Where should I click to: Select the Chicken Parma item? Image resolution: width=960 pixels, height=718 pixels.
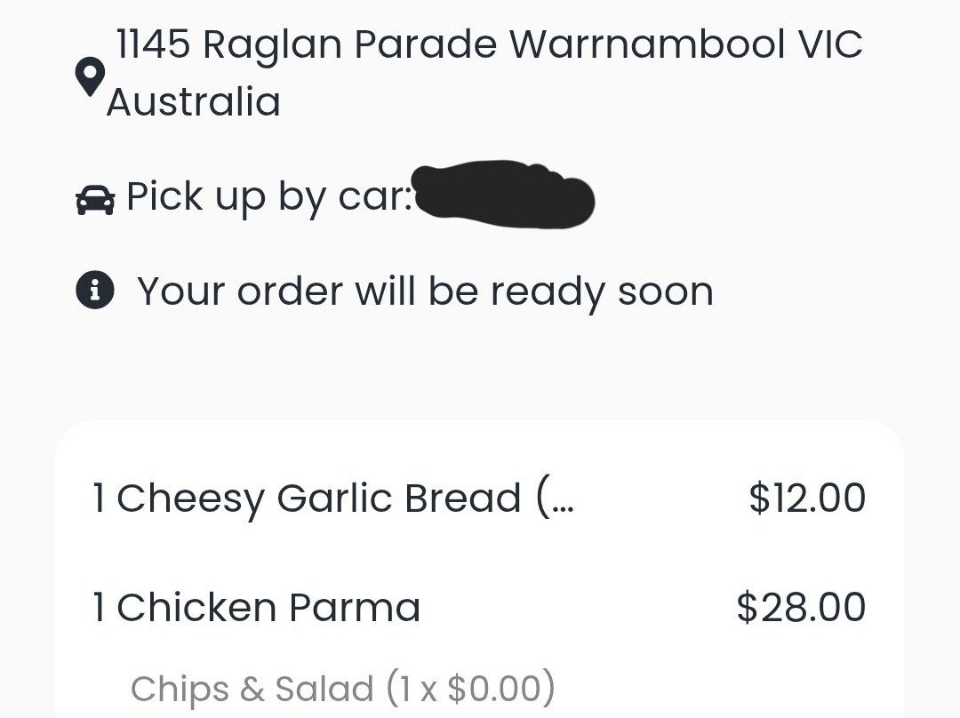tap(268, 608)
